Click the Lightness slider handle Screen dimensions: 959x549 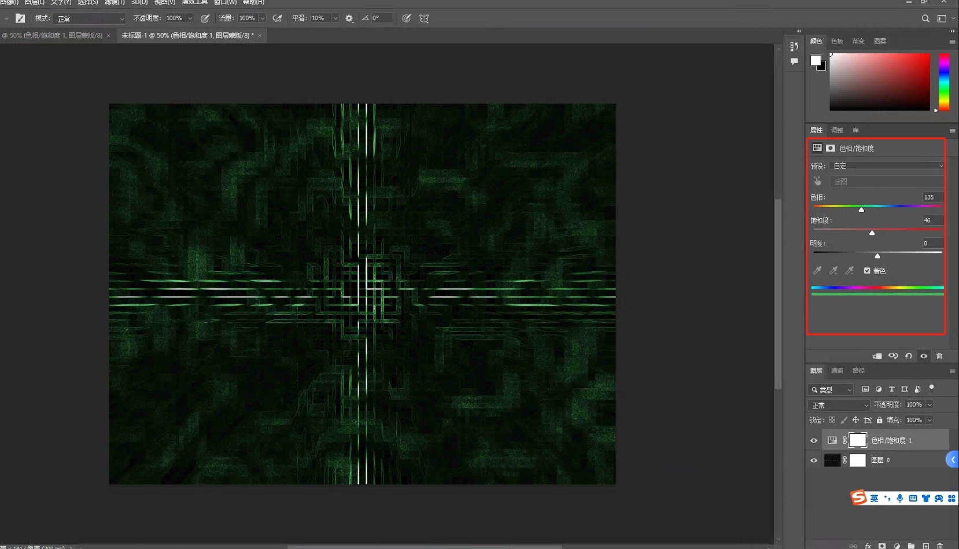click(877, 256)
